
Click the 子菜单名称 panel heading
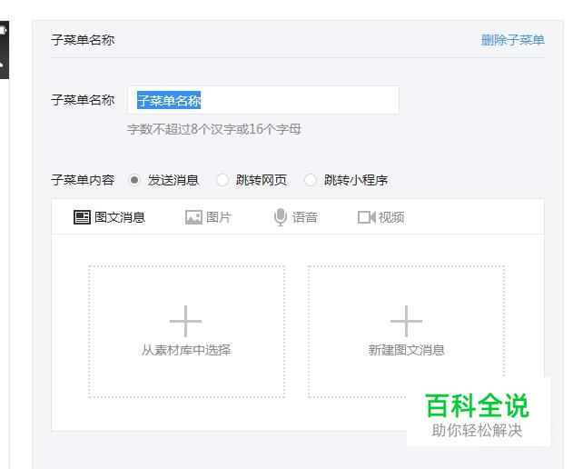pos(83,40)
